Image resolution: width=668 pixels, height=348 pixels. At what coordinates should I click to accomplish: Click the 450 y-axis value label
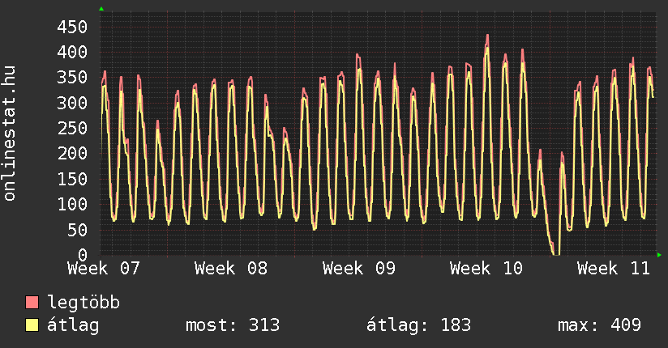click(x=72, y=27)
